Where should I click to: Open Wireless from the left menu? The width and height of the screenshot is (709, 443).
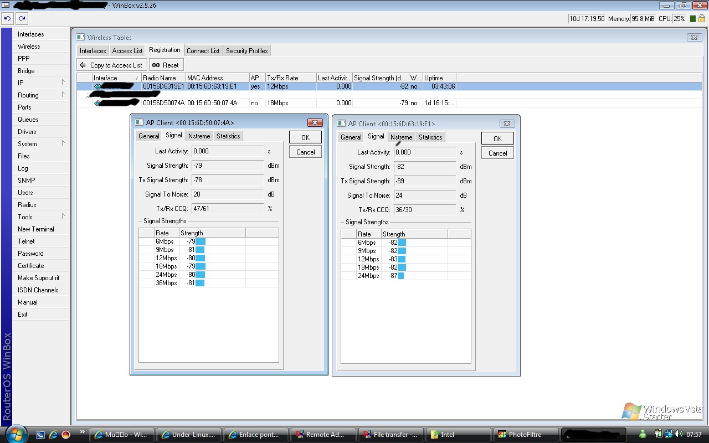[x=29, y=47]
